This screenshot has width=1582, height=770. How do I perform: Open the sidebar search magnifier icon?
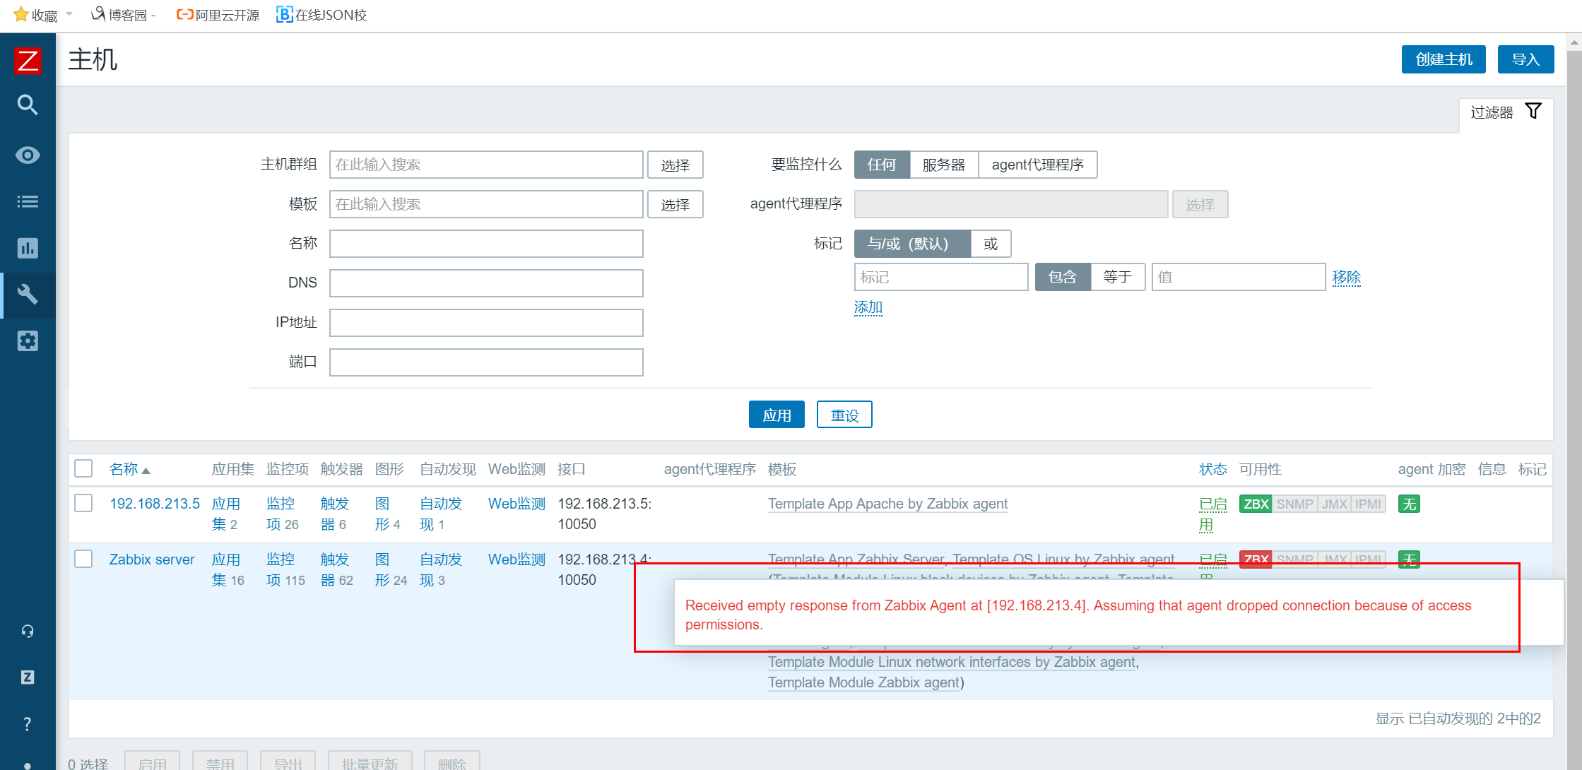click(x=28, y=105)
